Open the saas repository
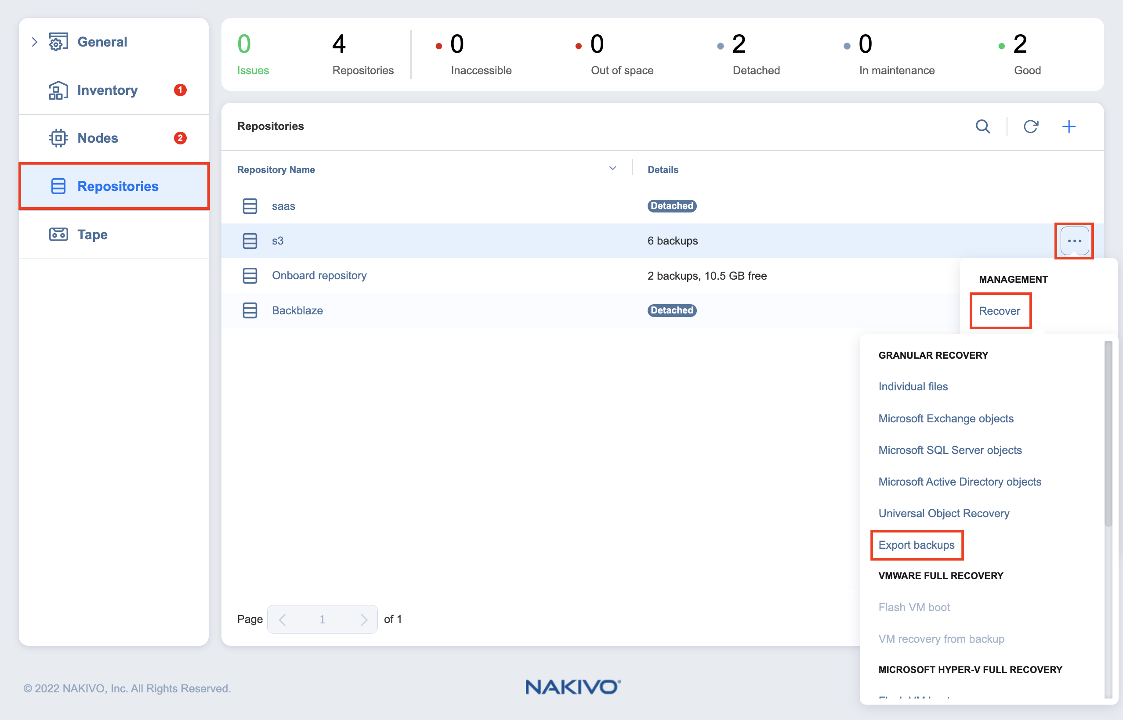Screen dimensions: 1123x720 283,206
